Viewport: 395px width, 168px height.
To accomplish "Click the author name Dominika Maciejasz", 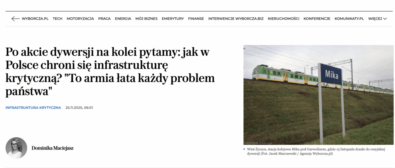I will click(52, 148).
